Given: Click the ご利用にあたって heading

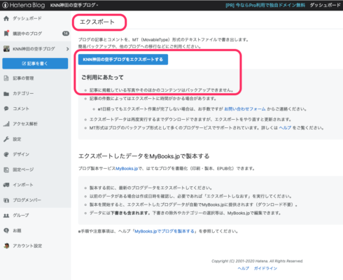Looking at the screenshot, I should (102, 78).
